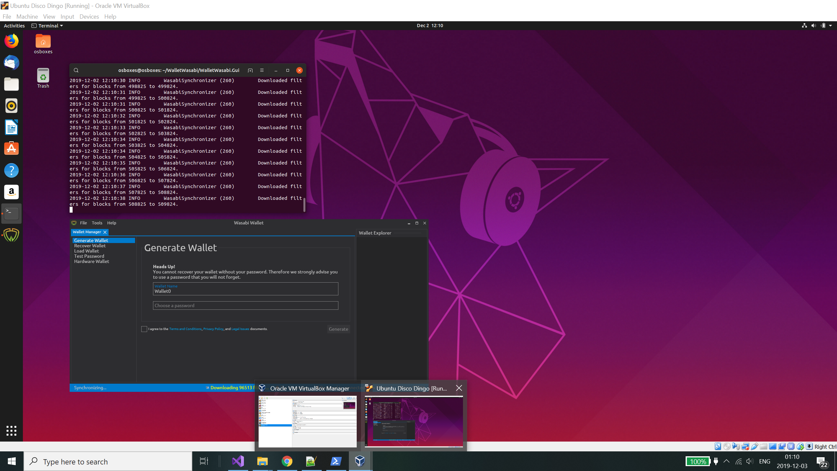Select Oracle VM VirtualBox Manager thumbnail
Image resolution: width=837 pixels, height=471 pixels.
307,421
